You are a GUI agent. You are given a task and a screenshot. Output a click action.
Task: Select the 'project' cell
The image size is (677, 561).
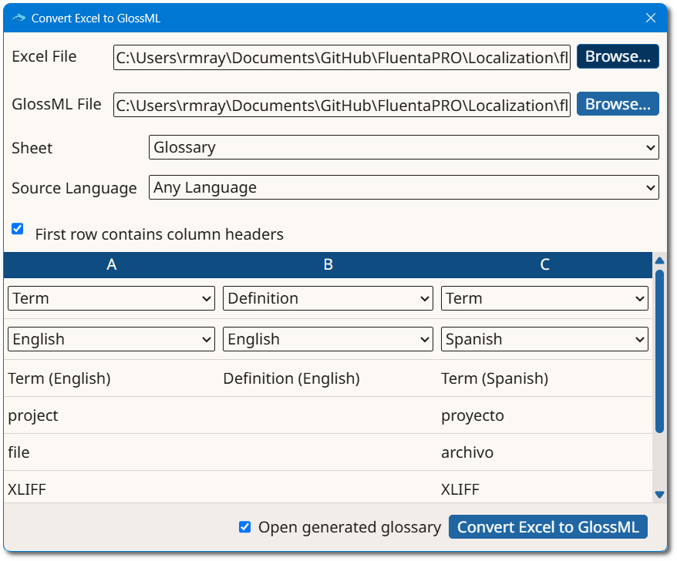coord(113,415)
